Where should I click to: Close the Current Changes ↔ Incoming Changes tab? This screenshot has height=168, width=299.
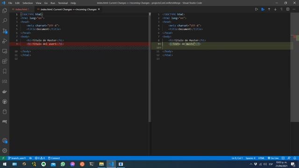[x=99, y=9]
